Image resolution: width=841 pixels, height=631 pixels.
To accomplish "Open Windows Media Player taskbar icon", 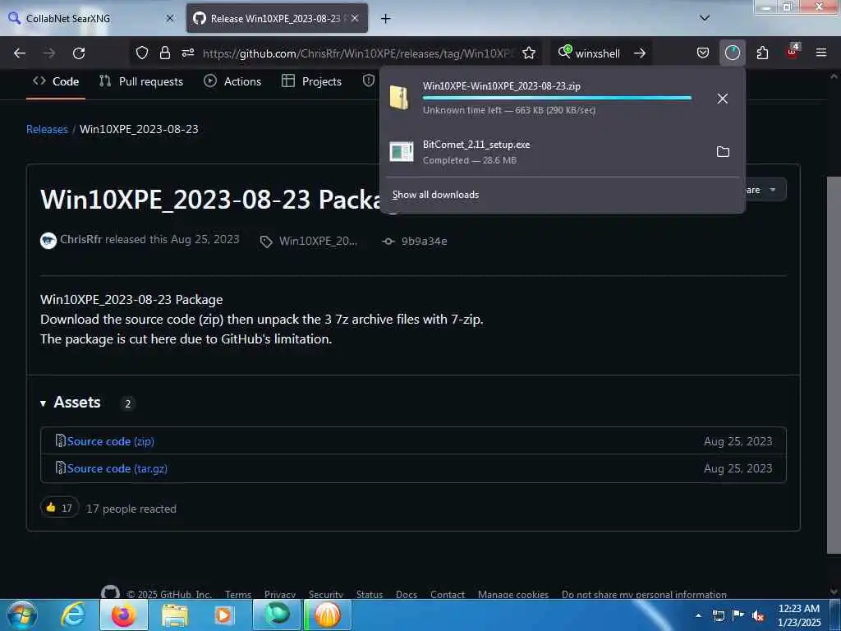I will tap(223, 615).
